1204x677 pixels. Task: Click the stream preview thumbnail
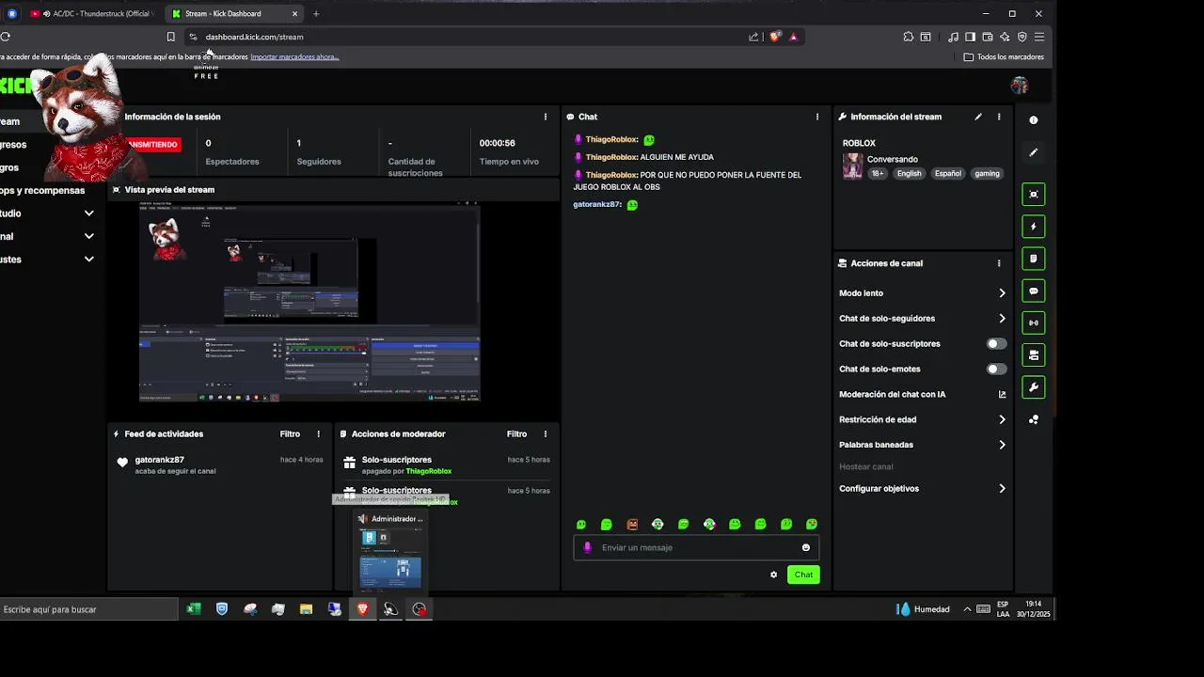pyautogui.click(x=309, y=301)
